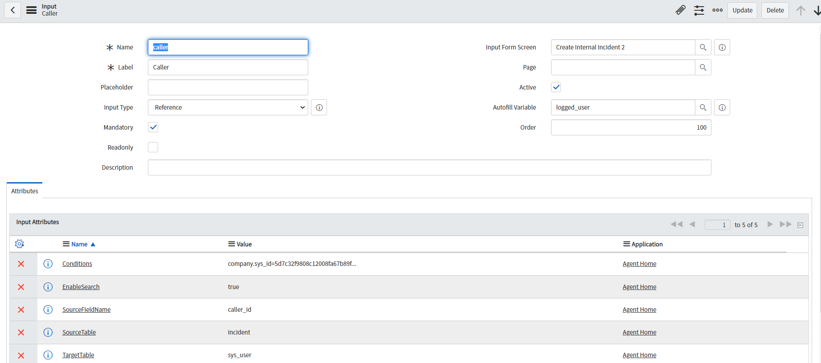Preview the SourceFieldName record info icon
Viewport: 821px width, 363px height.
click(x=48, y=310)
